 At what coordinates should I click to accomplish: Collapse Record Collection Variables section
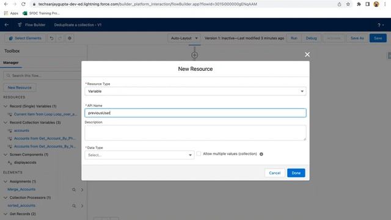[x=5, y=122]
